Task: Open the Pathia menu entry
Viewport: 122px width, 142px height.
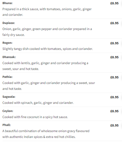Action: (x=7, y=77)
